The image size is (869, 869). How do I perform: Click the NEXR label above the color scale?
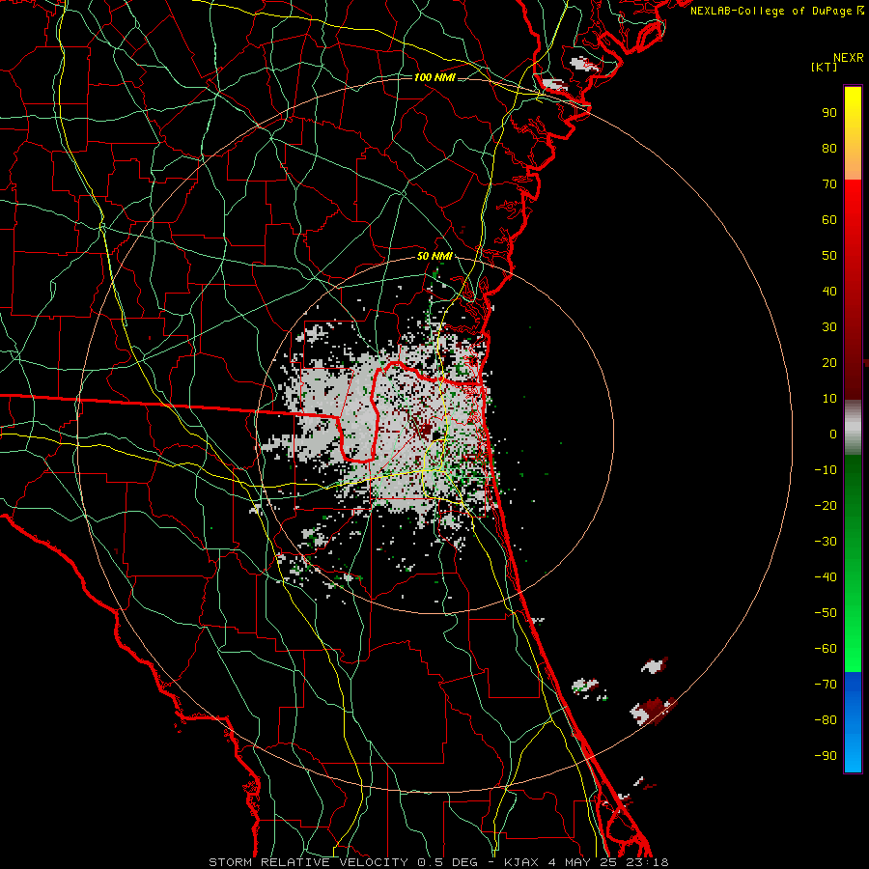pyautogui.click(x=848, y=58)
